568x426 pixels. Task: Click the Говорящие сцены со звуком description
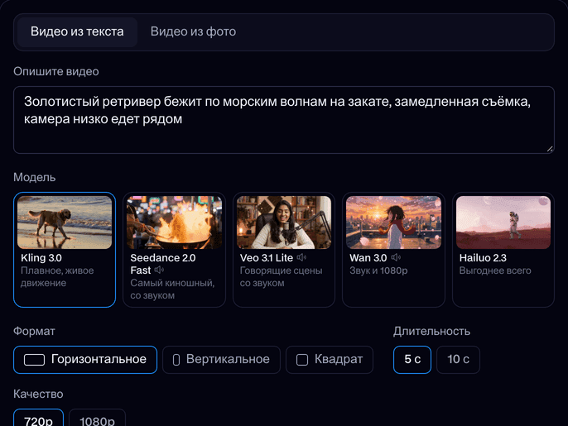(x=282, y=277)
